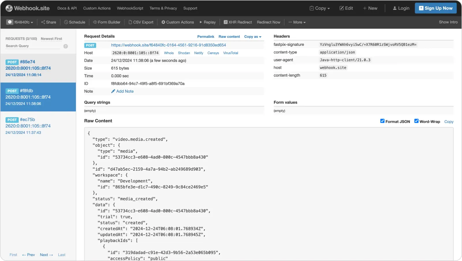The image size is (462, 261).
Task: Click the Shodan lookup link
Action: coord(184,53)
